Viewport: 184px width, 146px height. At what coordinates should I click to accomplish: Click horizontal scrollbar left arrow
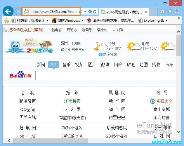[x=9, y=140]
